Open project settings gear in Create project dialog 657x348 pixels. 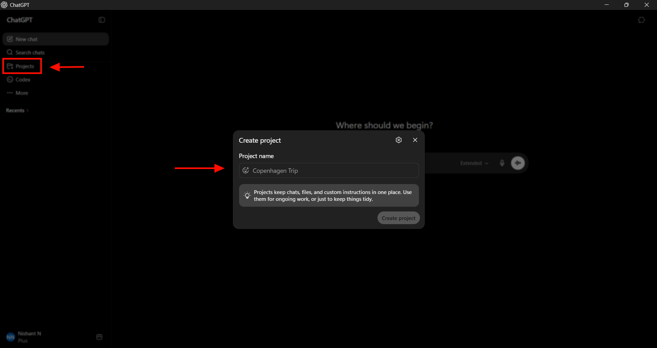pyautogui.click(x=399, y=140)
